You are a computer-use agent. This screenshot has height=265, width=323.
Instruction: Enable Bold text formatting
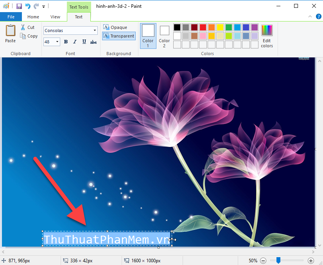click(66, 41)
